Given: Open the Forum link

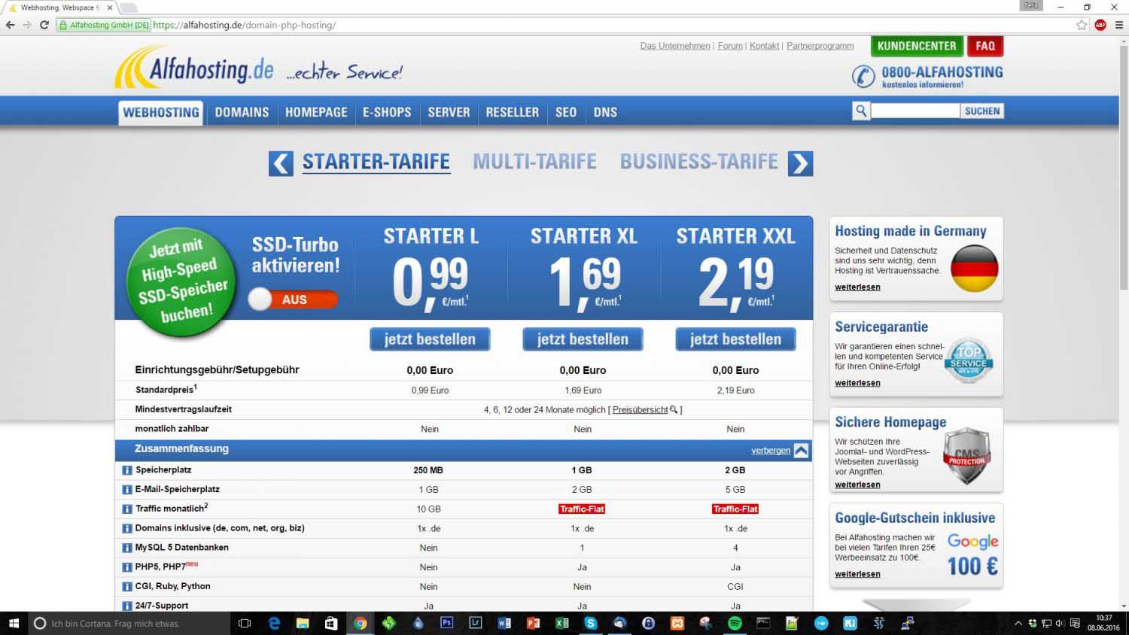Looking at the screenshot, I should [730, 46].
